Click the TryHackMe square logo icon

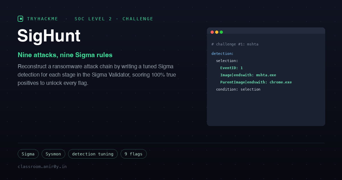pyautogui.click(x=20, y=19)
